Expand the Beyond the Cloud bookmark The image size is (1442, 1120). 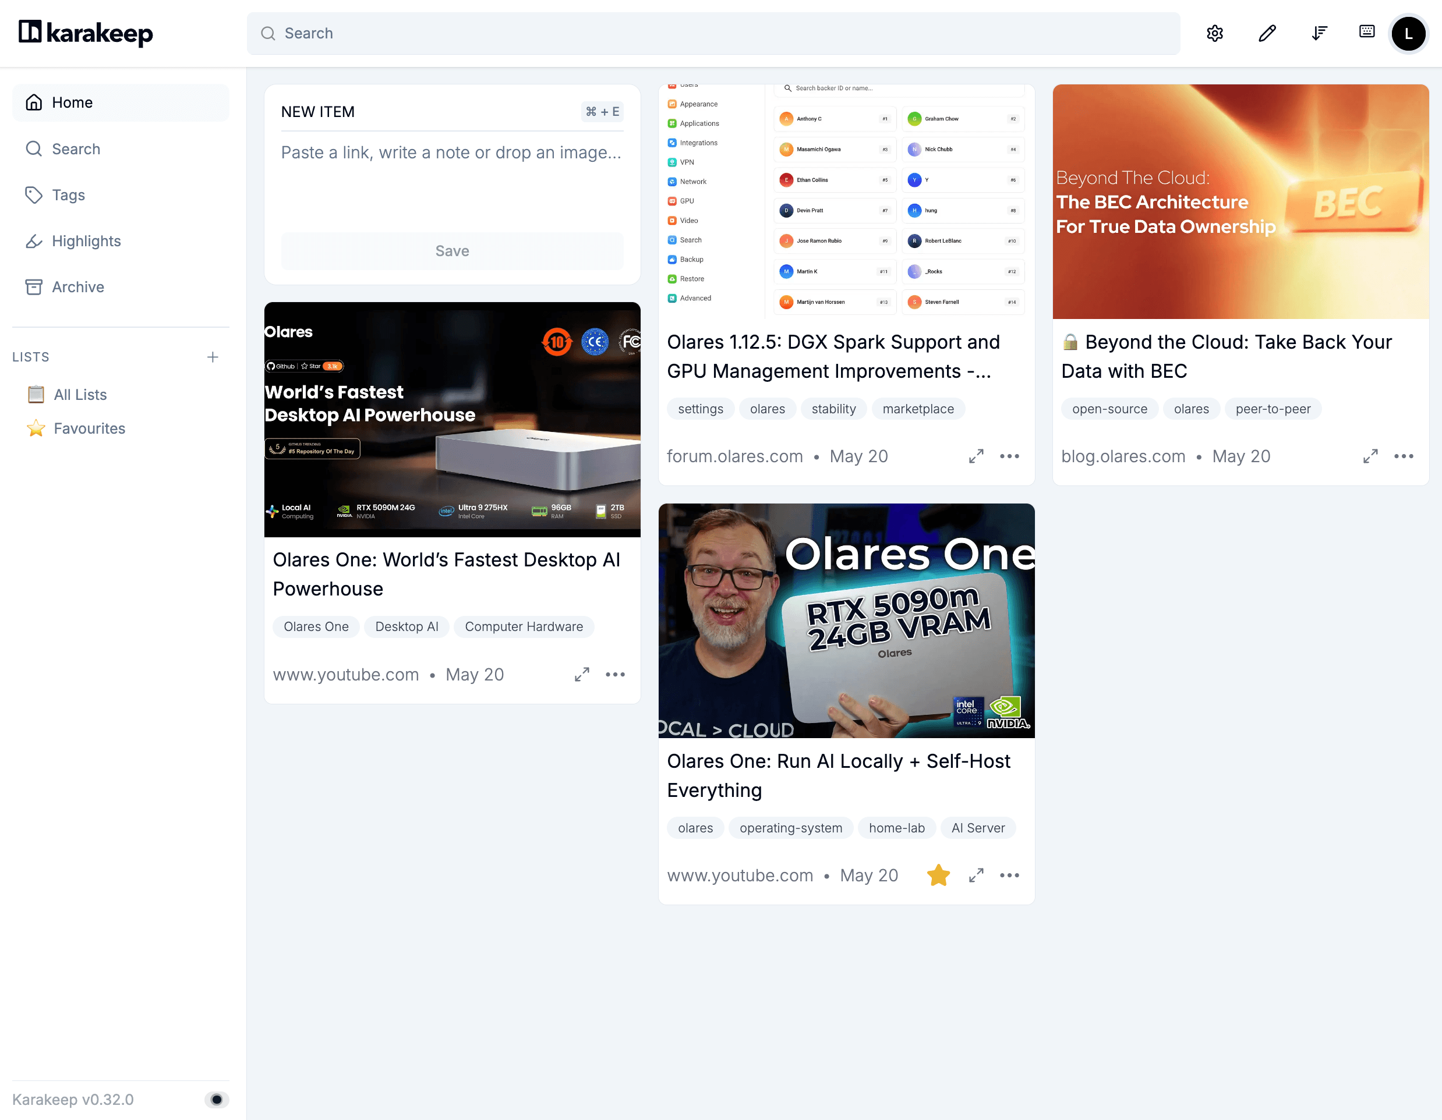[x=1371, y=456]
